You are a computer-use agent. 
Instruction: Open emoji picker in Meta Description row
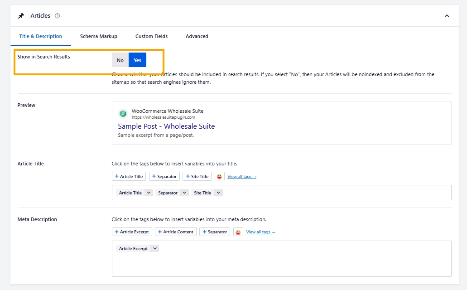point(238,232)
